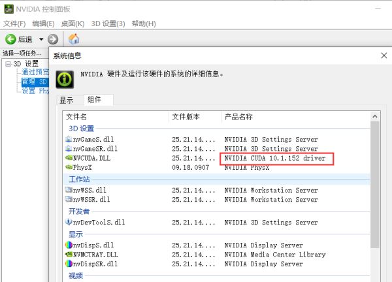Image resolution: width=392 pixels, height=282 pixels.
Task: Click the 选择一项任务... panel header
Action: (22, 53)
